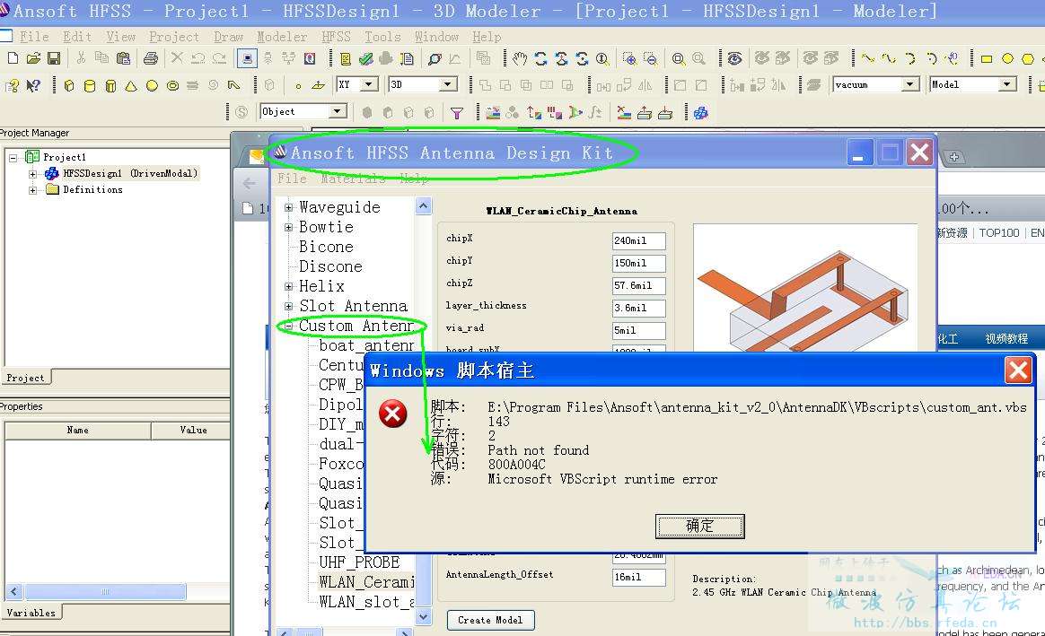1045x636 pixels.
Task: Click the antenna tree scroll-up arrow
Action: click(423, 205)
